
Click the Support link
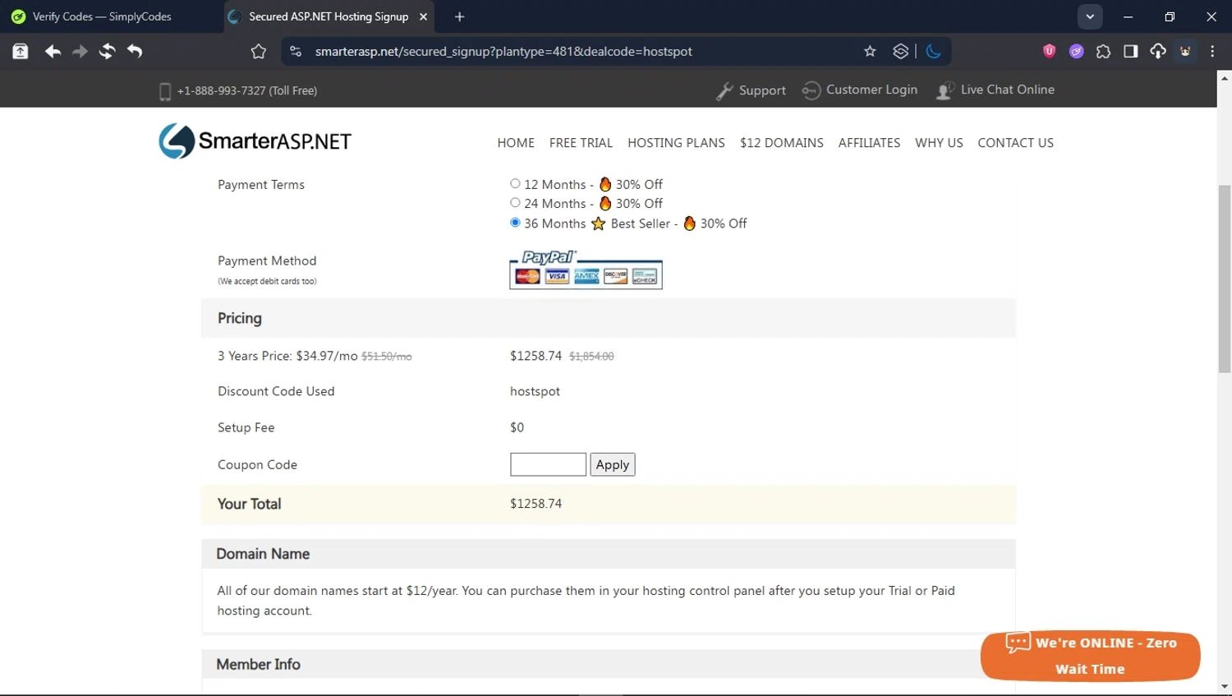tap(762, 90)
